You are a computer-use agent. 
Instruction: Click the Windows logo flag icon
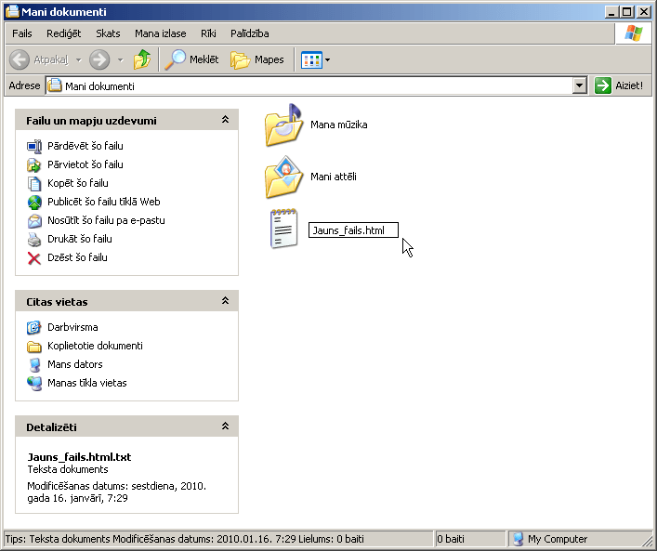(x=634, y=33)
